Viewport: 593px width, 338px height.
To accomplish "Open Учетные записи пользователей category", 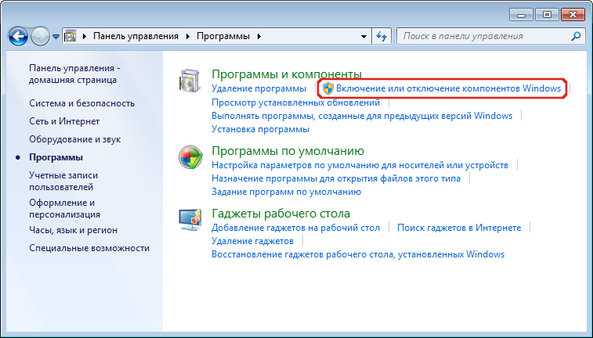I will click(63, 181).
